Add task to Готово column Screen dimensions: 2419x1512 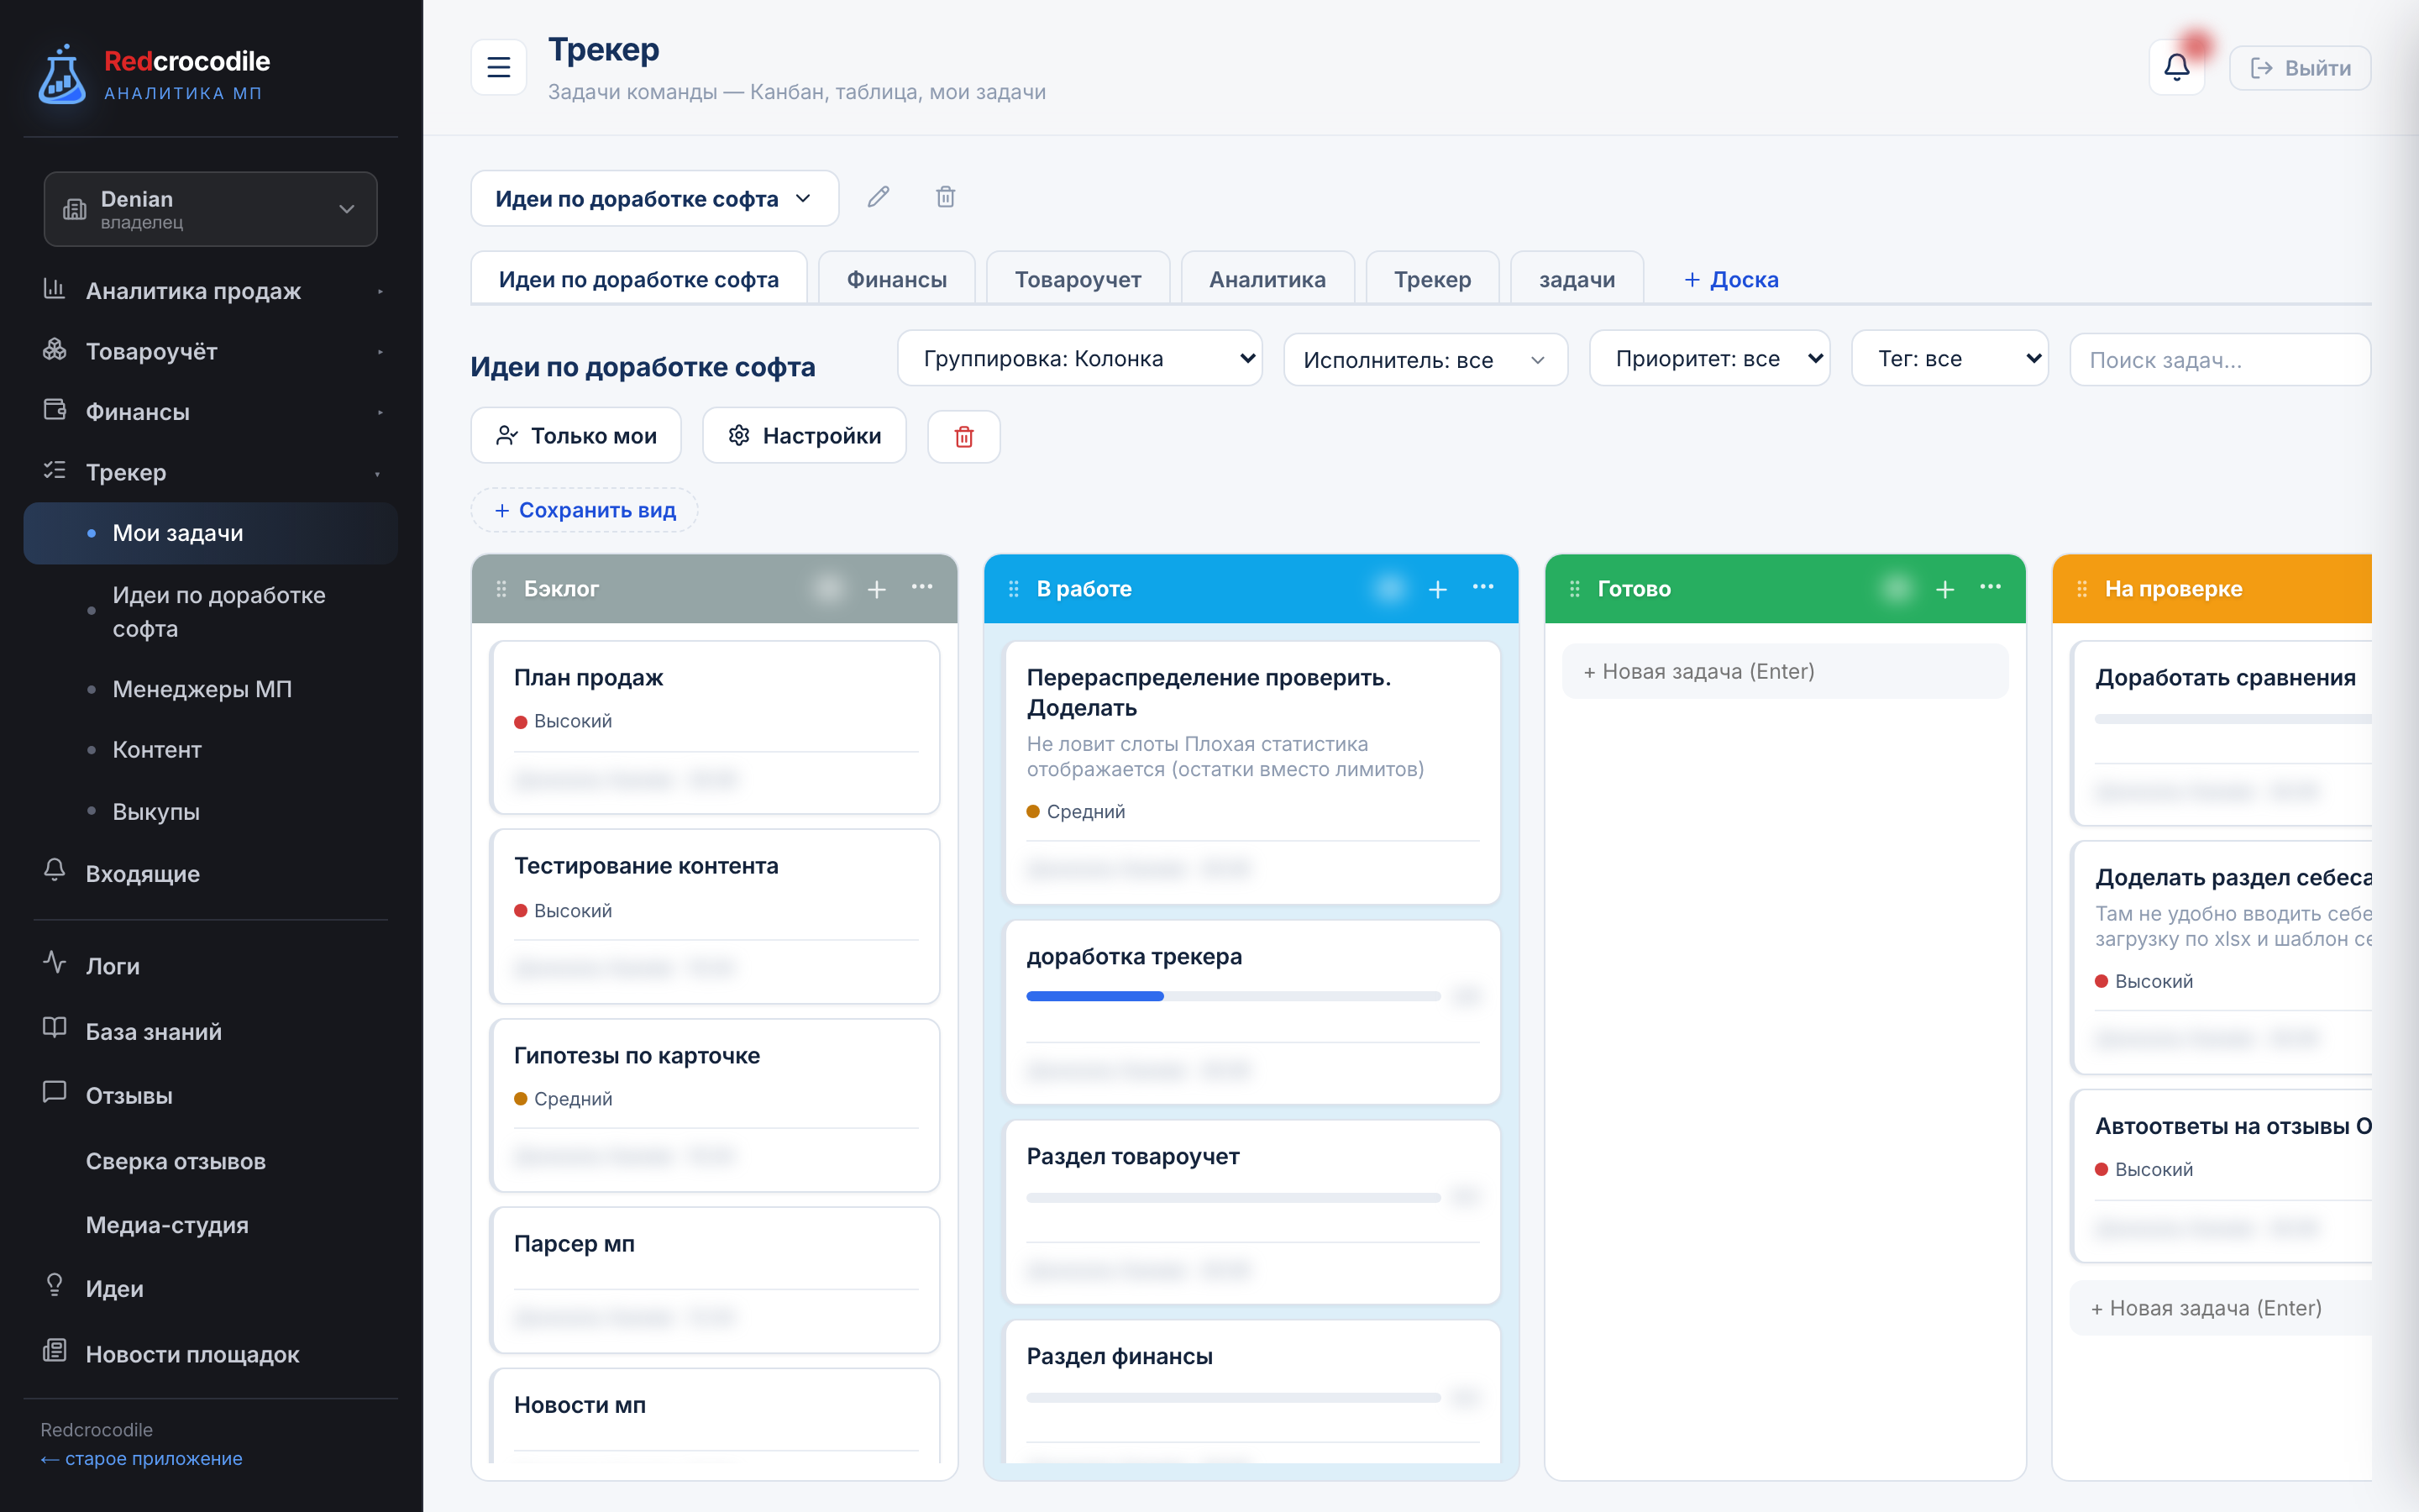click(1944, 589)
